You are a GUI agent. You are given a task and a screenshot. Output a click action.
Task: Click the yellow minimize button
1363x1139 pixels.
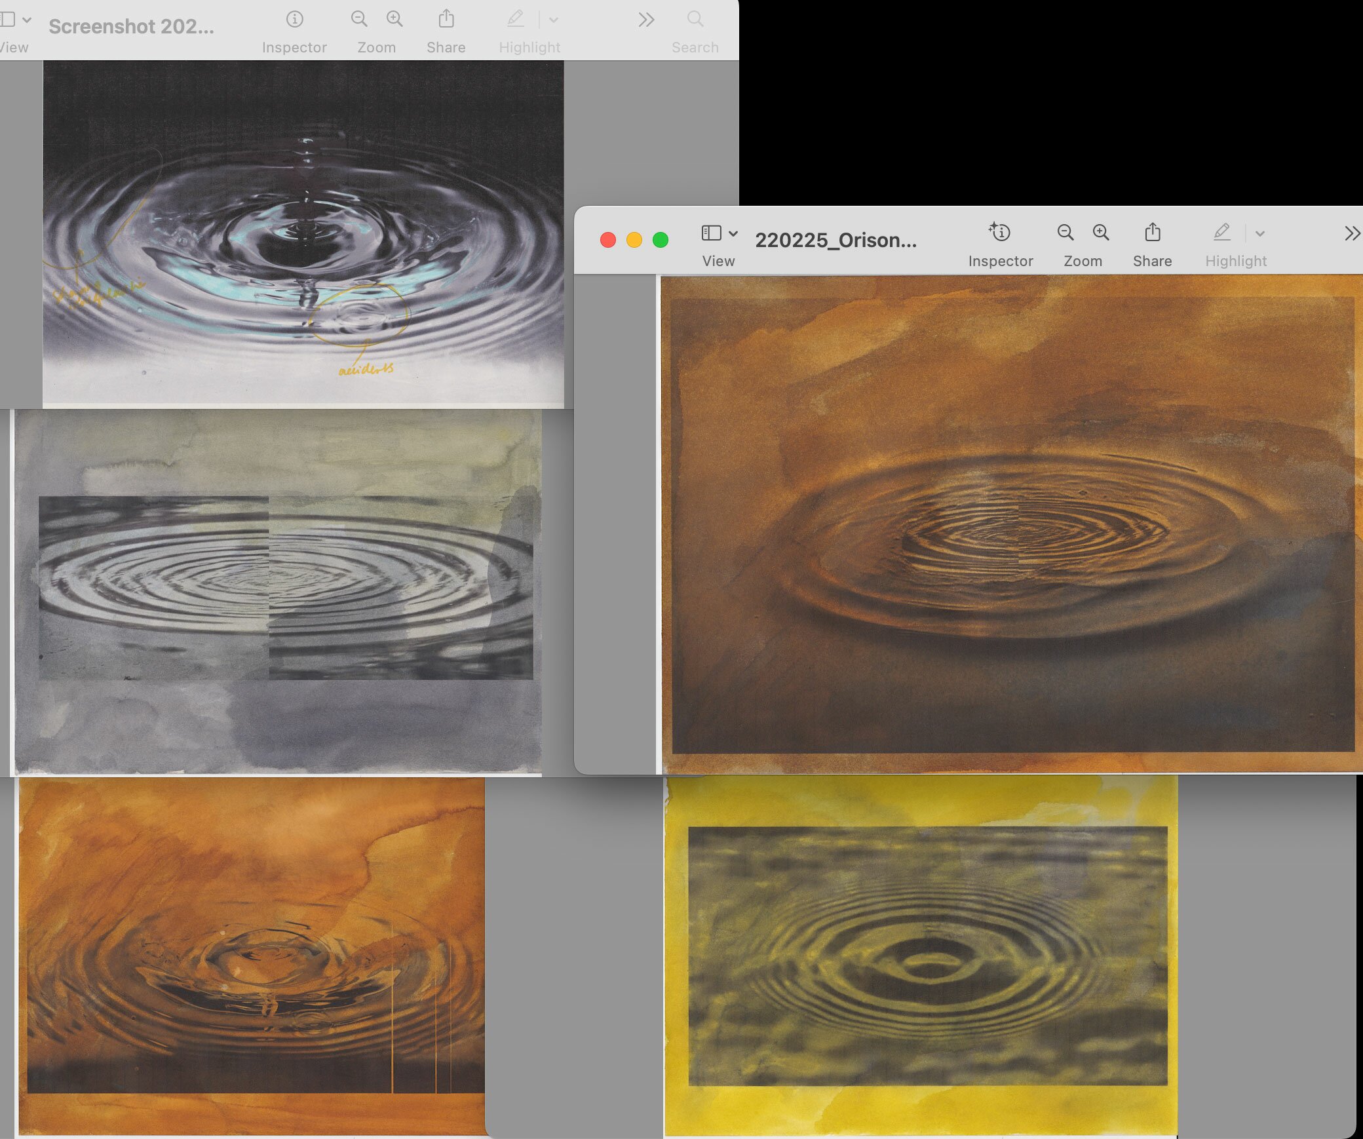point(634,240)
